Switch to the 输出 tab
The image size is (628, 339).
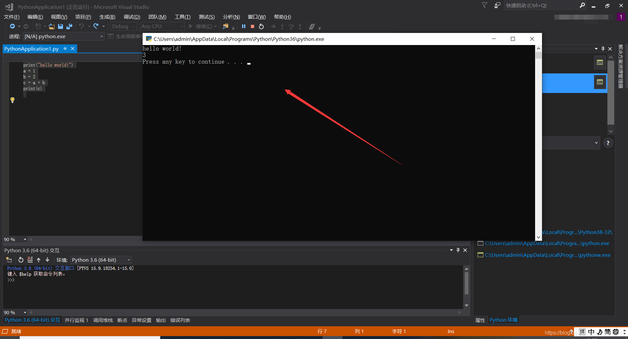pos(161,320)
